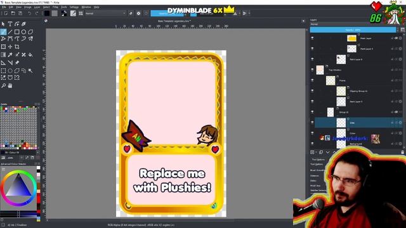The image size is (406, 228).
Task: Select the Gradient tool
Action: click(3, 55)
